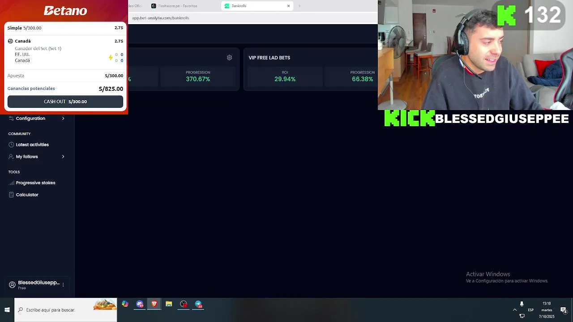Click the Flashscore.pe tab favicon
Viewport: 573px width, 322px height.
pyautogui.click(x=154, y=6)
